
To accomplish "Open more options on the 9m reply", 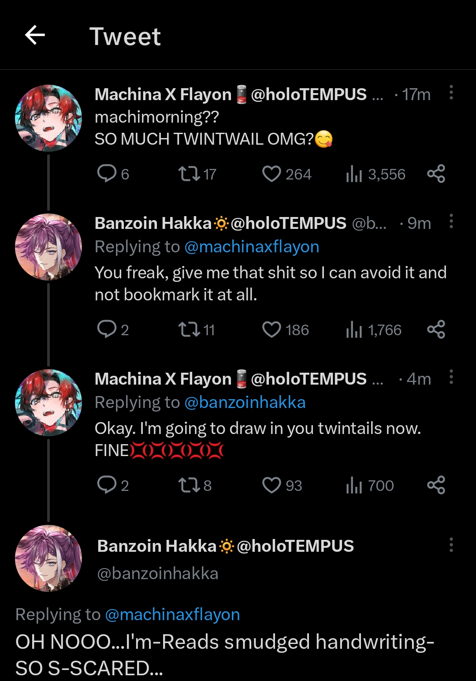I will click(x=451, y=221).
